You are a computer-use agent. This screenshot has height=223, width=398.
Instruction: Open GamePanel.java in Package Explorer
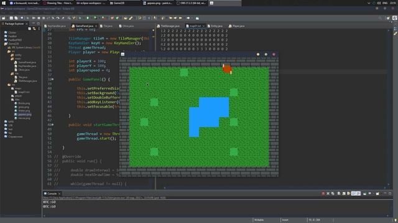[25, 62]
